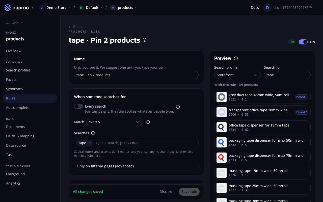Click the zaproo logo icon

point(8,8)
